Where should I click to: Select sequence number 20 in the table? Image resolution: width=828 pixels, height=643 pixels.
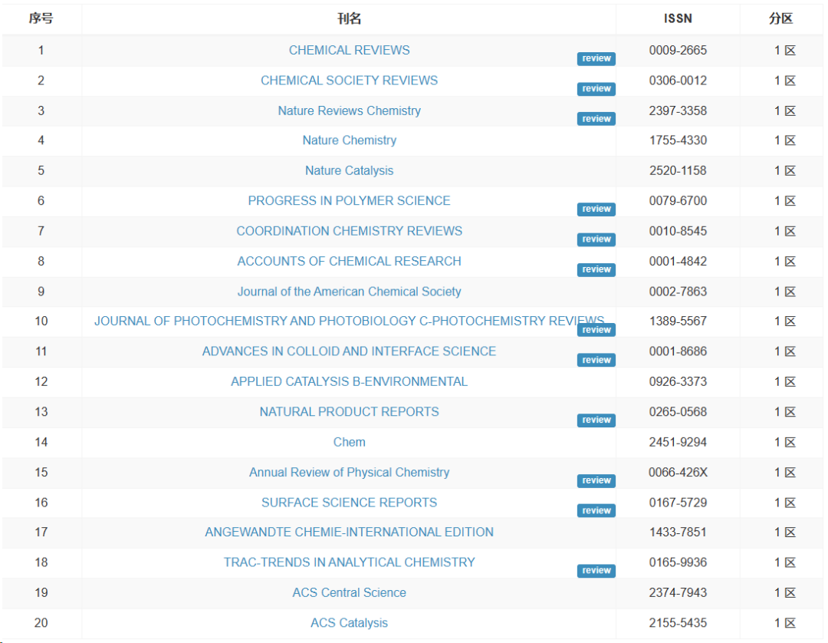41,623
